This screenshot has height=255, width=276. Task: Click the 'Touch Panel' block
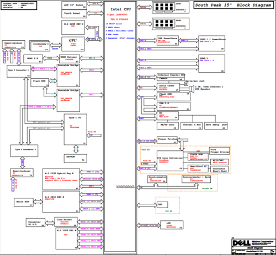point(74,14)
